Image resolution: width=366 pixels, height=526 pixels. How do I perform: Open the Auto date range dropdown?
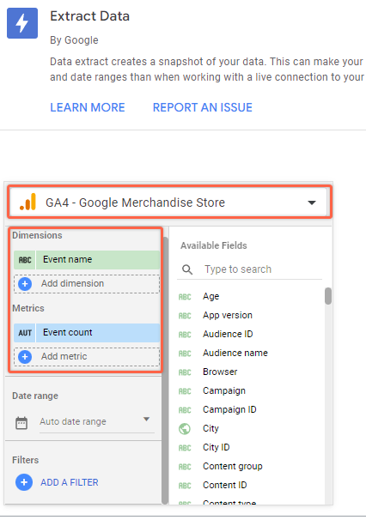97,421
